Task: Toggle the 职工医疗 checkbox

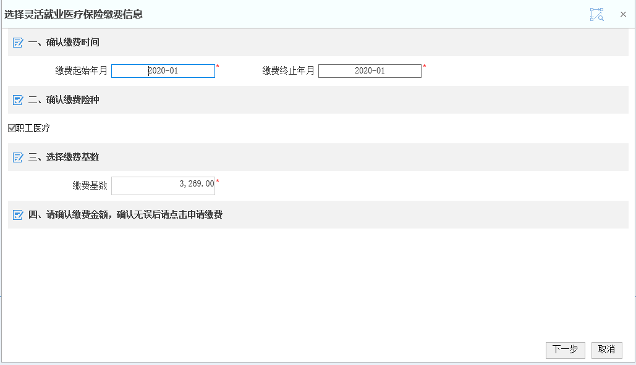Action: click(x=12, y=128)
